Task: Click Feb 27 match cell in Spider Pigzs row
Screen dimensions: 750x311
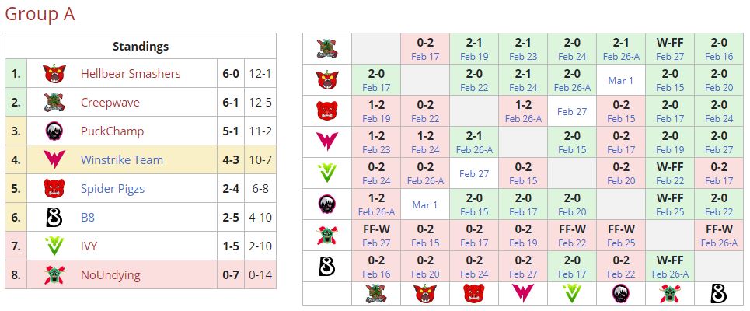Action: (x=571, y=111)
